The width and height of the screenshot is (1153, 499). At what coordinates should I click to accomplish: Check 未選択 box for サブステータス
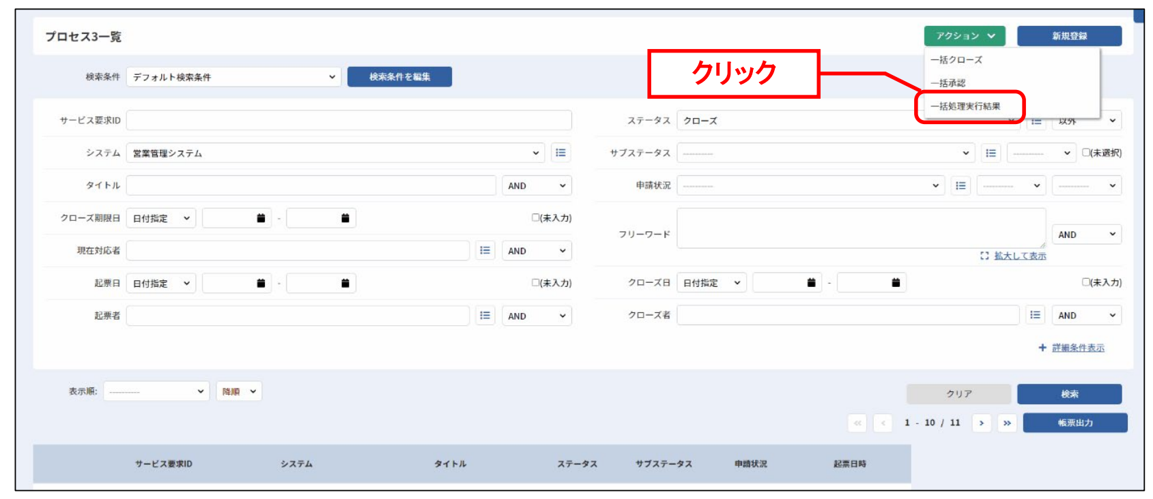tap(1086, 152)
